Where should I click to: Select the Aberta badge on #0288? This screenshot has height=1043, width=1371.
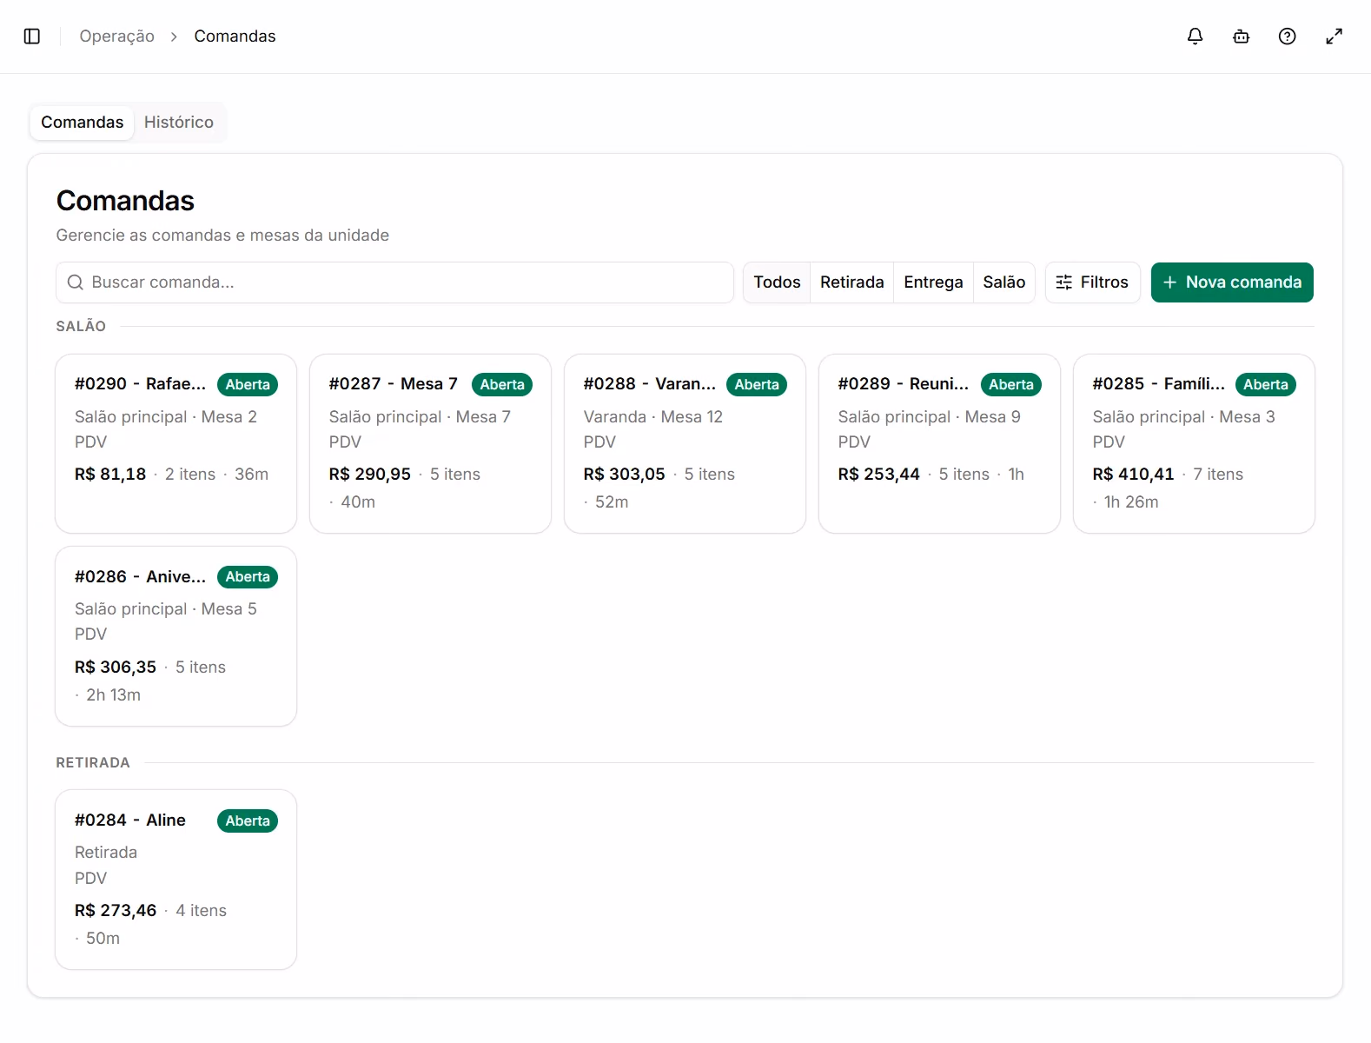[757, 384]
